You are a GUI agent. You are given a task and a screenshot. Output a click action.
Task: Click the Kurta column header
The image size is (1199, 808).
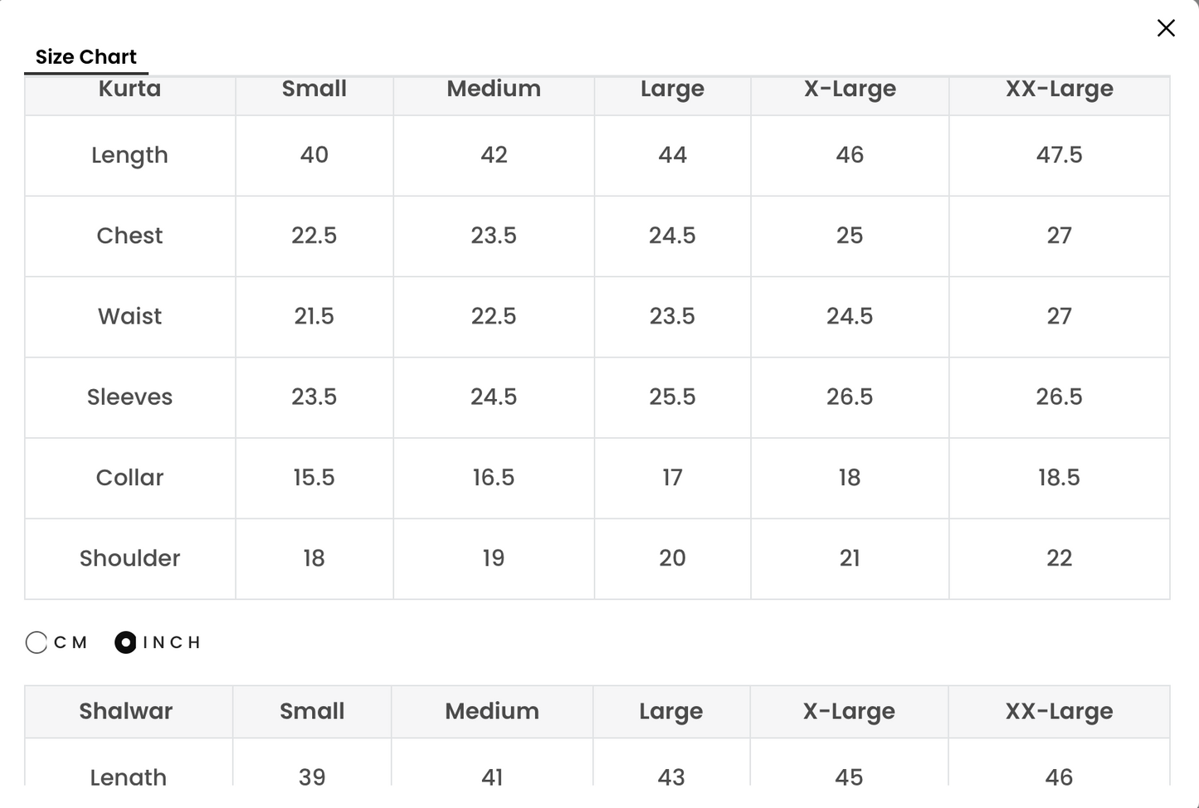[x=129, y=90]
